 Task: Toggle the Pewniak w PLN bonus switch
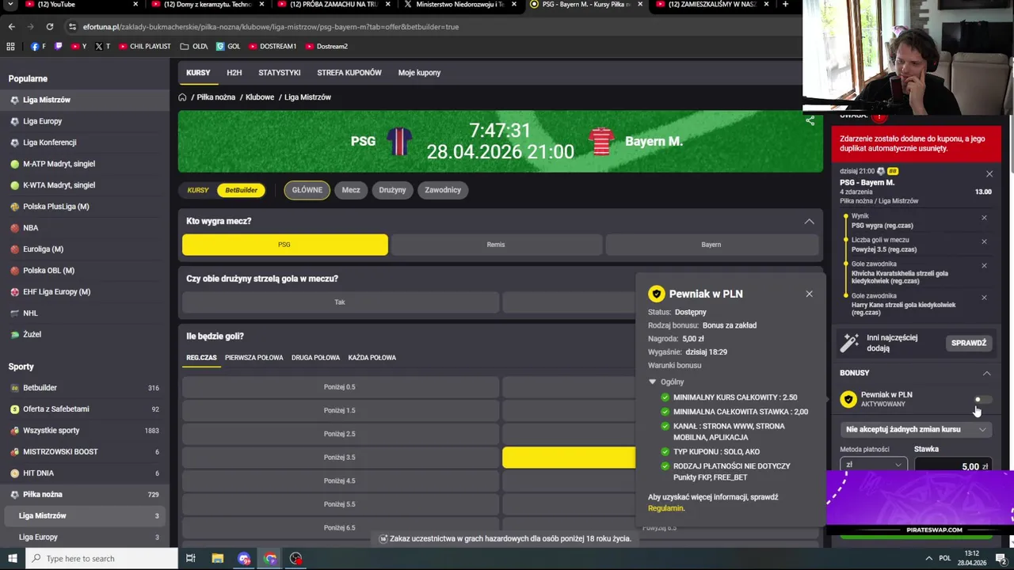(x=982, y=400)
